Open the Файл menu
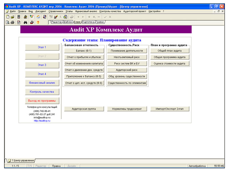The height and width of the screenshot is (171, 229). [13, 11]
